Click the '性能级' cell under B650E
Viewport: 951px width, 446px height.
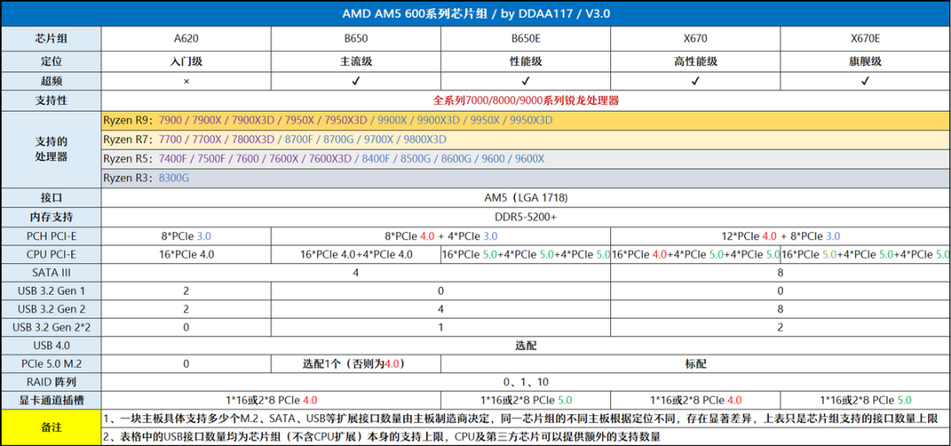(525, 62)
